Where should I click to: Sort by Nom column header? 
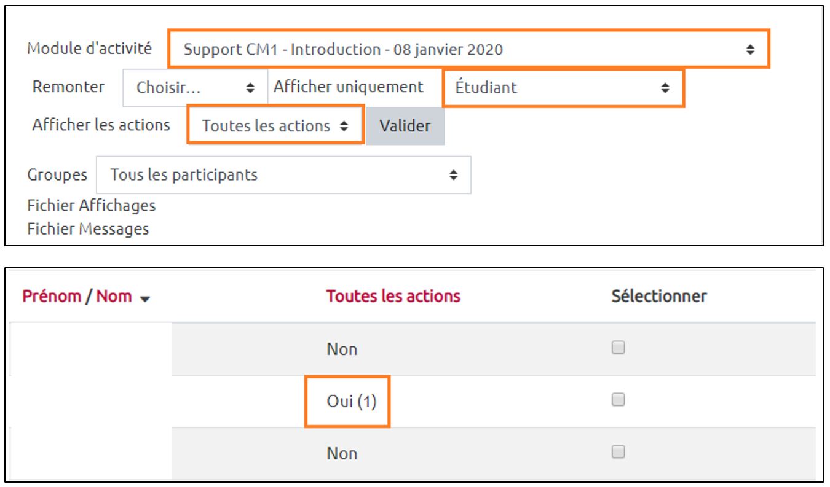tap(114, 296)
